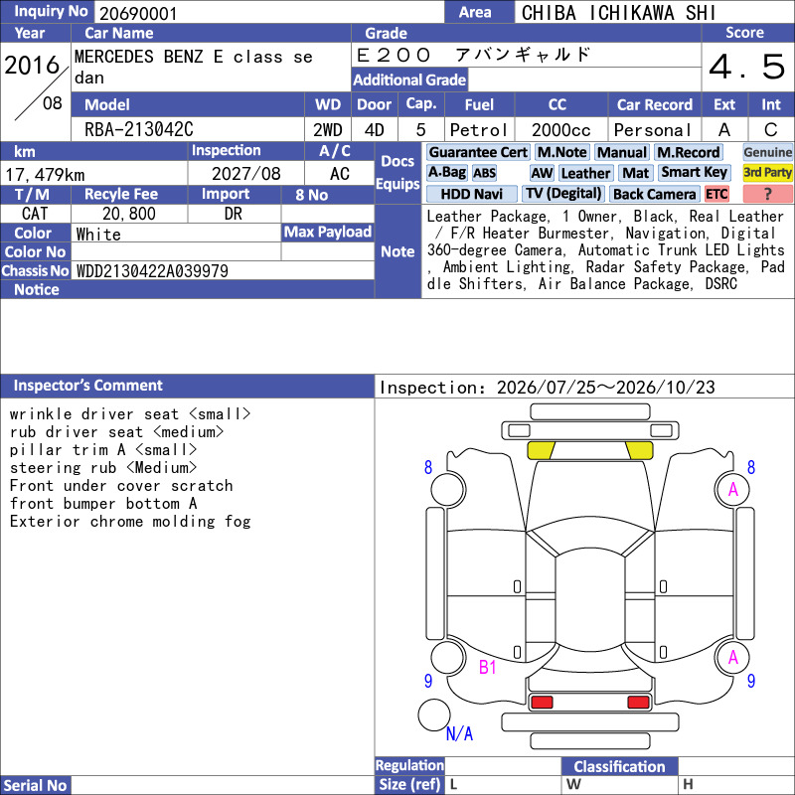
Task: Click the Back Camera badge
Action: coord(655,194)
